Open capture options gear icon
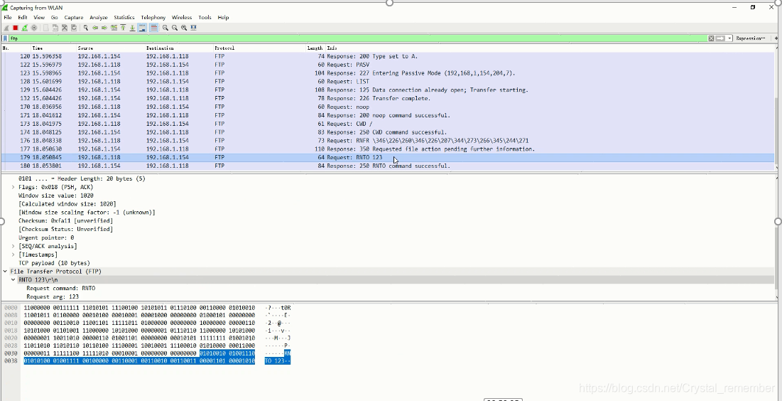782x401 pixels. click(34, 28)
